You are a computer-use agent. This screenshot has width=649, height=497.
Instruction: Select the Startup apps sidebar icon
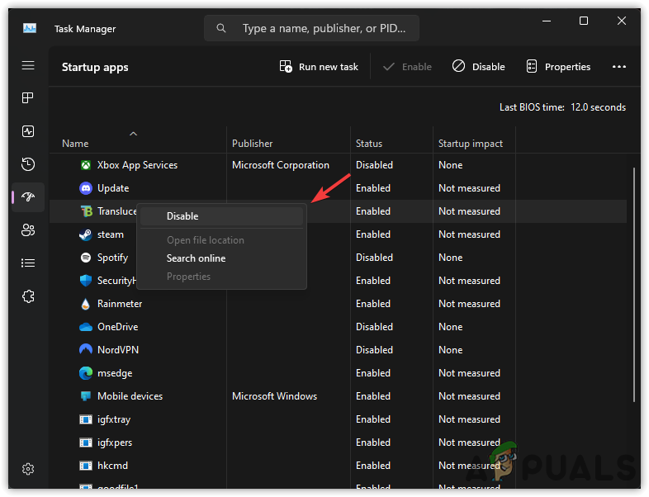pyautogui.click(x=28, y=197)
